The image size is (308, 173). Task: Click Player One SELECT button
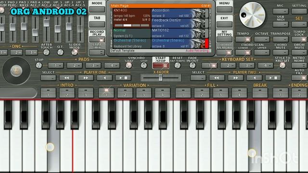[48, 78]
